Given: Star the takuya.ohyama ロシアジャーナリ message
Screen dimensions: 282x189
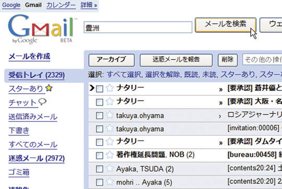Looking at the screenshot, I should point(110,115).
